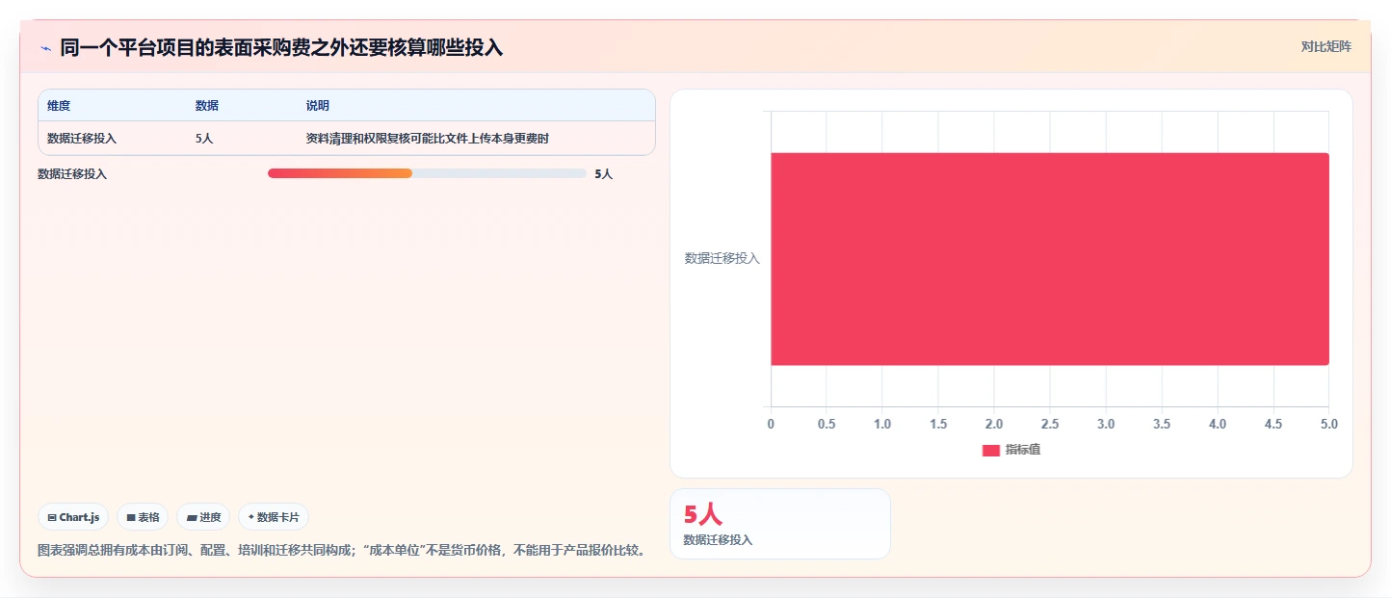Click the 数据卡片 tag chip
Viewport: 1391px width, 598px height.
274,517
